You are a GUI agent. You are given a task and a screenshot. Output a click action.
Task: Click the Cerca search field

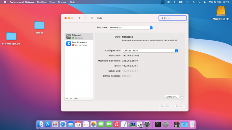[x=174, y=18]
